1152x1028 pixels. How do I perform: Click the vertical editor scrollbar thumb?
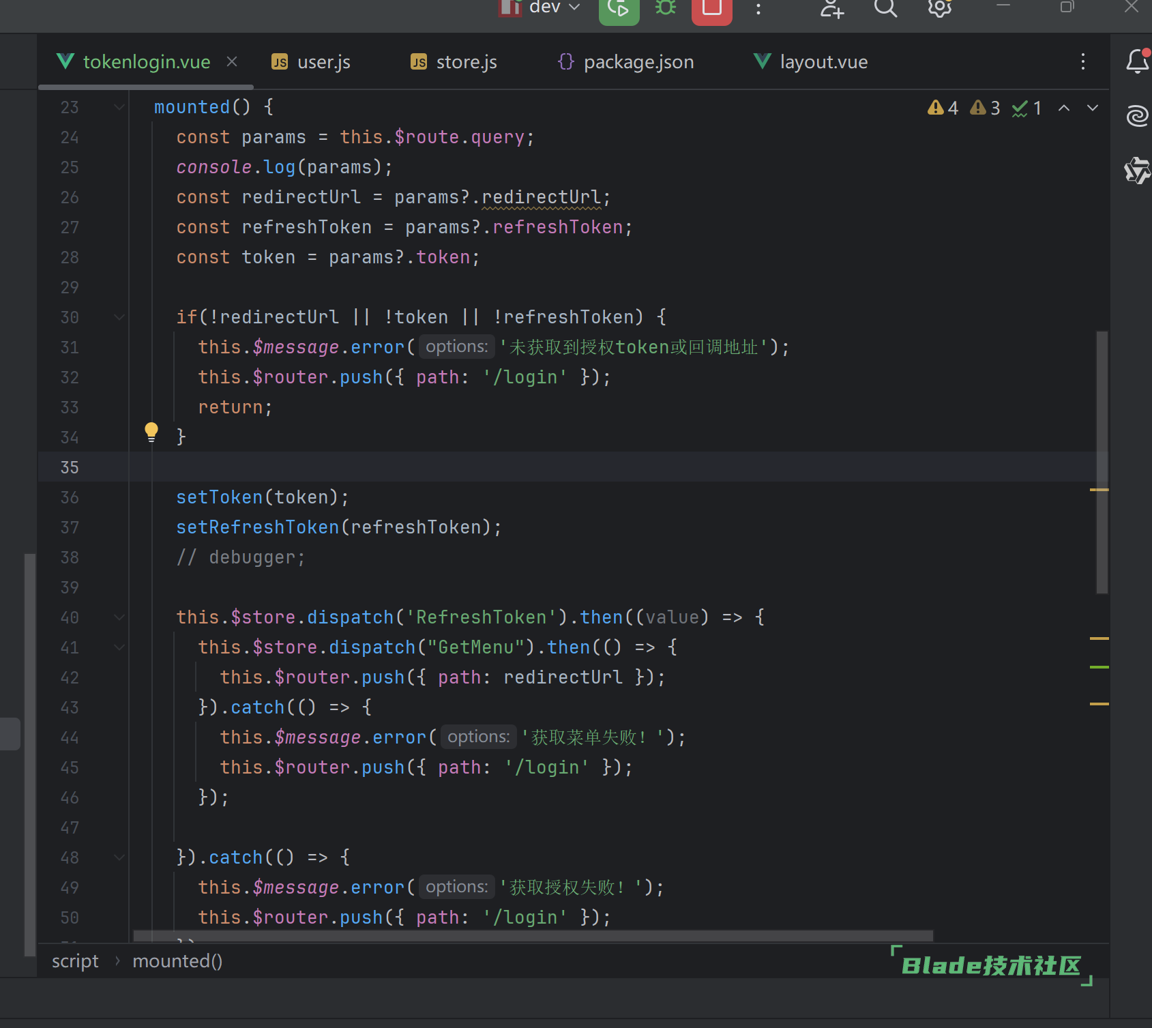1102,462
